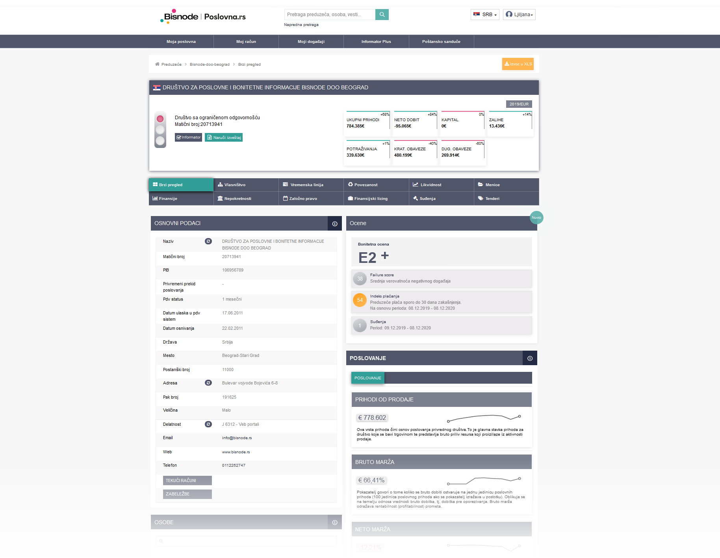Click PIB value 106956789

(x=233, y=270)
